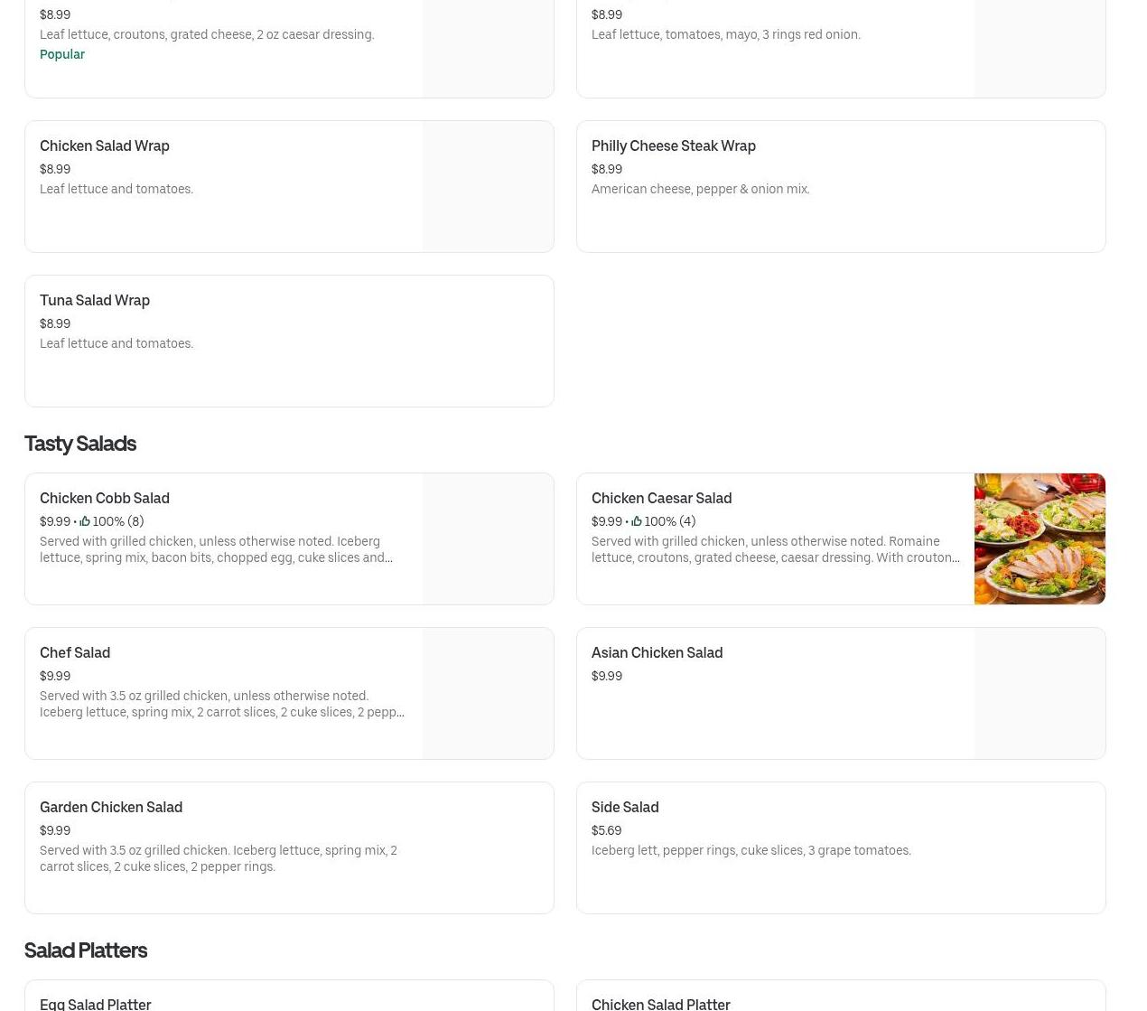Click the Tasty Salads section heading
This screenshot has width=1147, height=1011.
coord(80,444)
